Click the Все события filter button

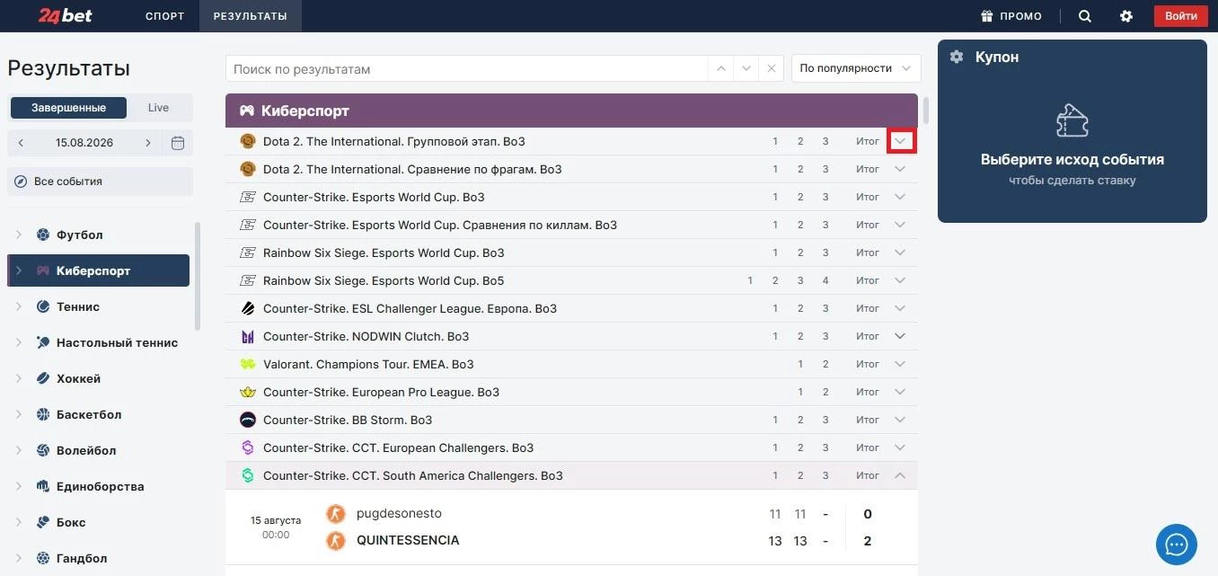(x=100, y=182)
